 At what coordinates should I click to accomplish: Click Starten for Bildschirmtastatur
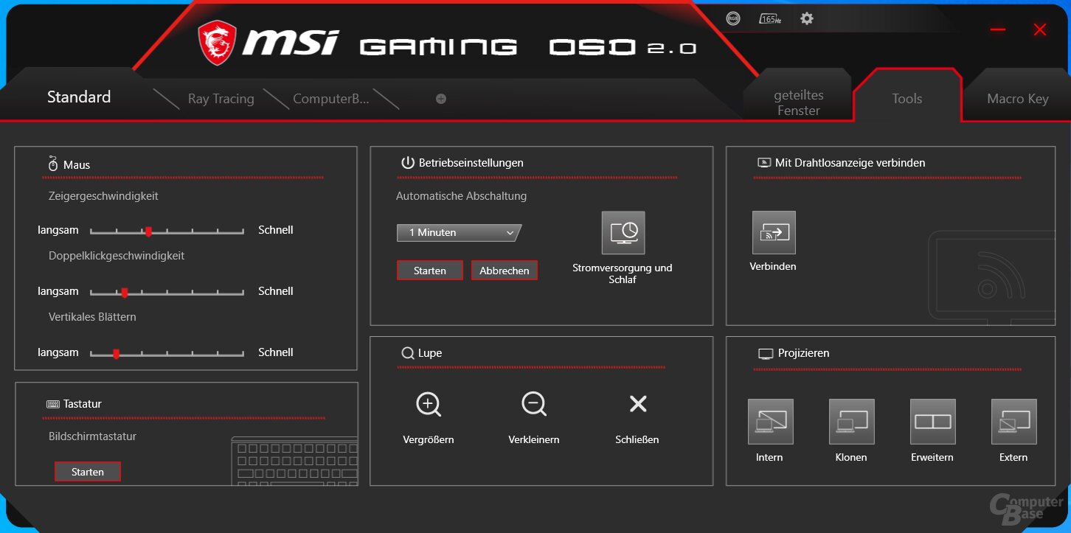point(88,472)
